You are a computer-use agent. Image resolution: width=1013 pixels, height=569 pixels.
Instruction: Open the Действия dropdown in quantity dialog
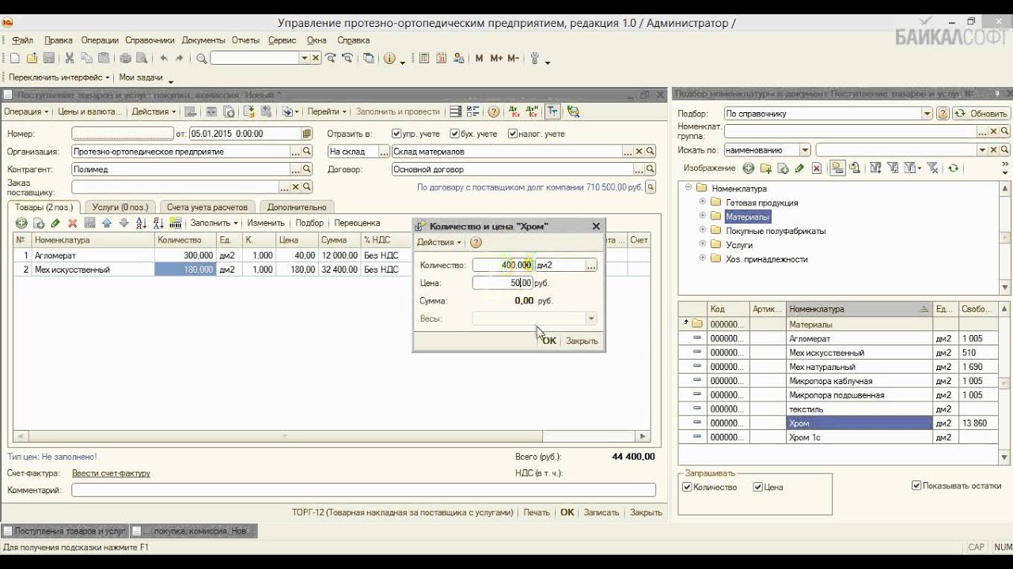point(439,243)
